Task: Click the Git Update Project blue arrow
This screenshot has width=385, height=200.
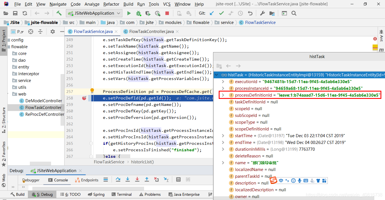Action: click(x=212, y=13)
